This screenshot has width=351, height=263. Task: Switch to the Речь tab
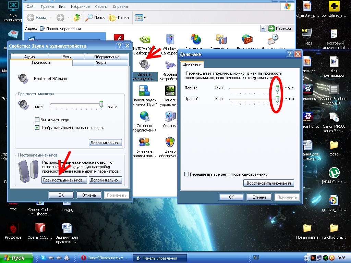click(66, 57)
